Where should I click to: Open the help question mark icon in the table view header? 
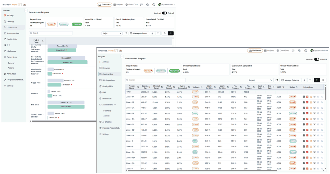point(306,51)
